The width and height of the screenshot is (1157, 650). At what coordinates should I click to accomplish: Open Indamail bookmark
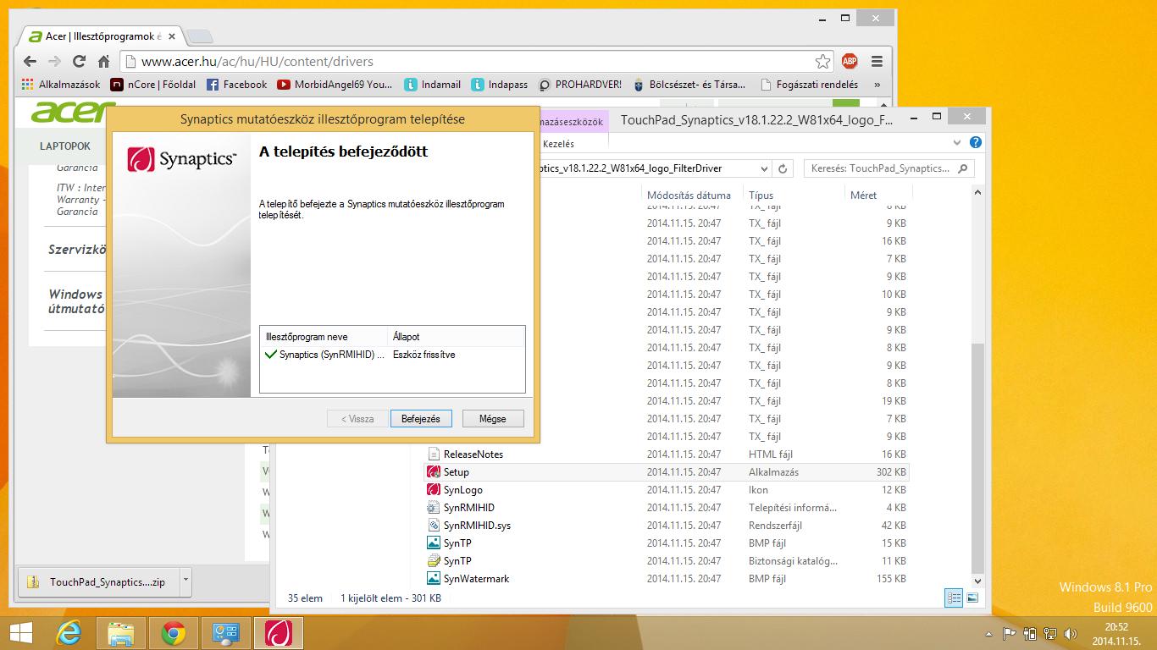[433, 85]
